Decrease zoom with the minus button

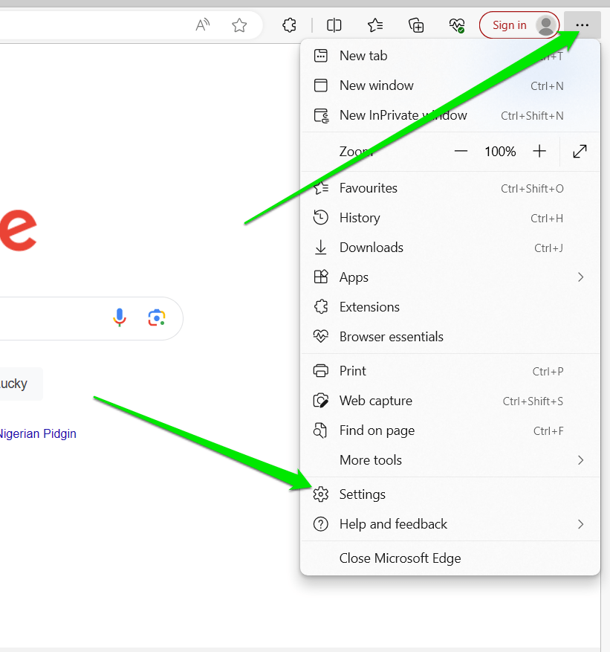tap(461, 152)
